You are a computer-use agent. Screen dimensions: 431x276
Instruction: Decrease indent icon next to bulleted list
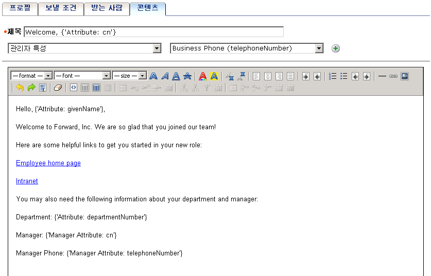[355, 76]
